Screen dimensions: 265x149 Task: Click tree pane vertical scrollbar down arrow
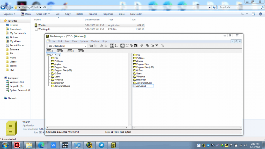(x=130, y=124)
